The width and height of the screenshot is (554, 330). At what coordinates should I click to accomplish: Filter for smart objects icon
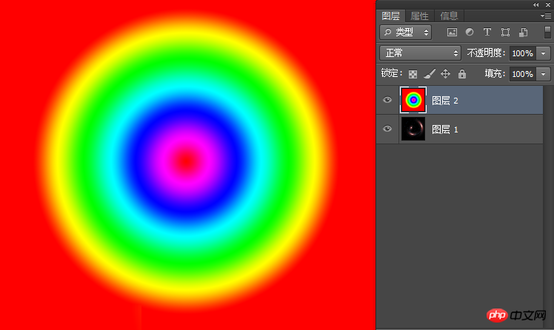pyautogui.click(x=523, y=33)
